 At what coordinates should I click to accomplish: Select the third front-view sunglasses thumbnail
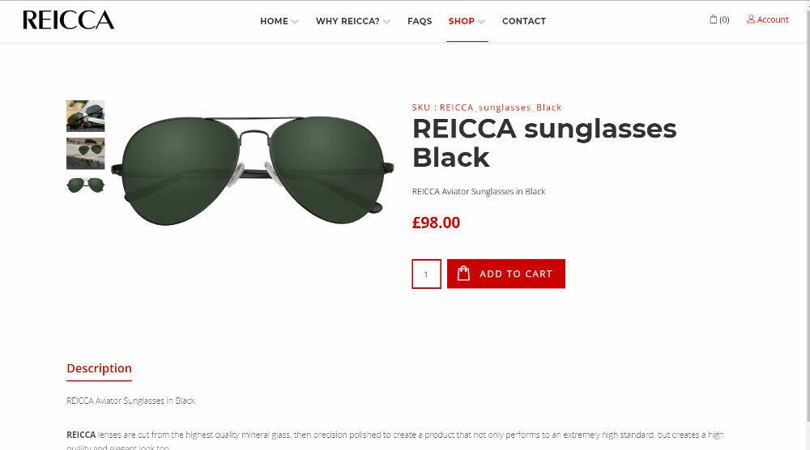[86, 185]
